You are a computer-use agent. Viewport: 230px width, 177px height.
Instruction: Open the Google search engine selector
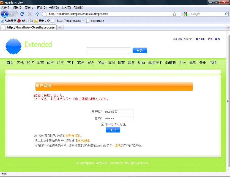tap(187, 14)
